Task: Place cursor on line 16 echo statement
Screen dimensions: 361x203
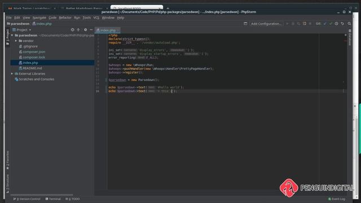Action: click(x=143, y=91)
